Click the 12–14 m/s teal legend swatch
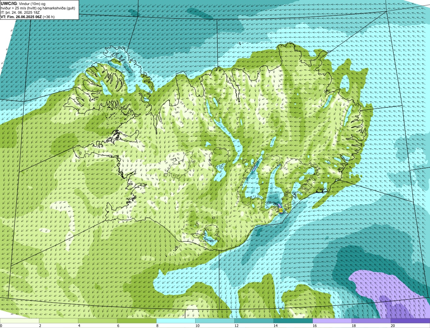The image size is (430, 328). click(254, 321)
